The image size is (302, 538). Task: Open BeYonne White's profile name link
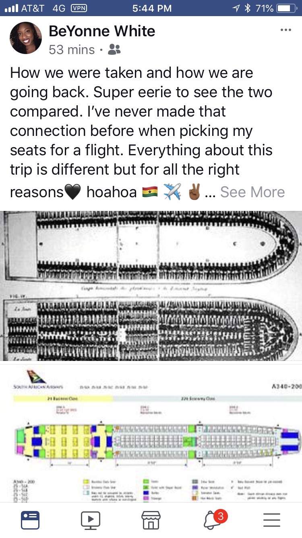pos(102,31)
